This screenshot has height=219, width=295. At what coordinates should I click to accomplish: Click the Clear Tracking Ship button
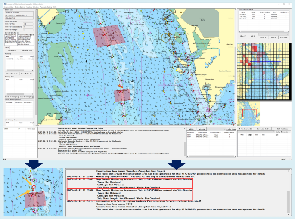pyautogui.click(x=27, y=97)
